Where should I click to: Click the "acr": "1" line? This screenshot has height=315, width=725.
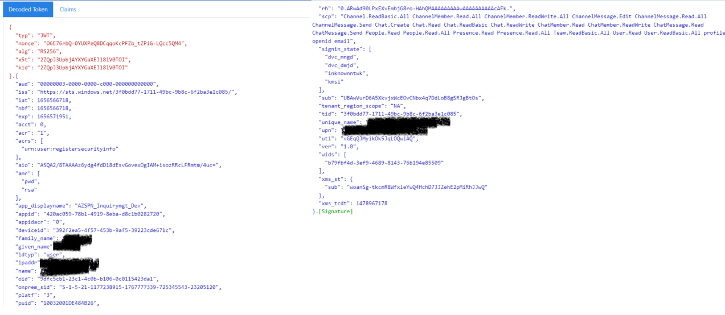coord(32,132)
